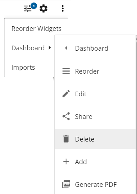The image size is (137, 194).
Task: Click the Delete trash can icon
Action: [66, 139]
